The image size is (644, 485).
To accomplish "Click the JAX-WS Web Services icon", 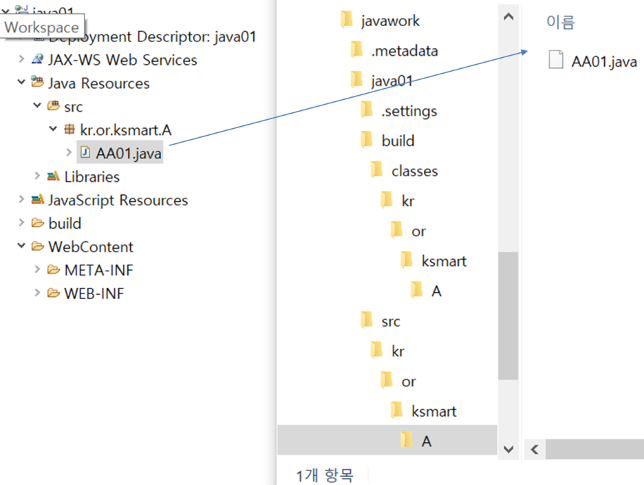I will pyautogui.click(x=37, y=59).
